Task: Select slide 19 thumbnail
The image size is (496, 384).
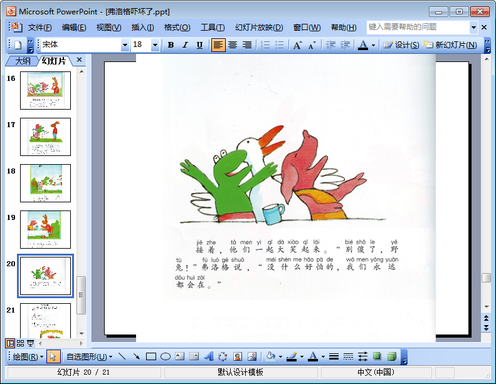Action: click(46, 230)
